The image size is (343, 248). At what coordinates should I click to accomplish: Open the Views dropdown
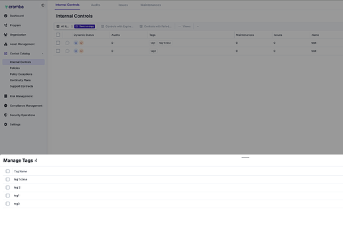click(x=184, y=27)
